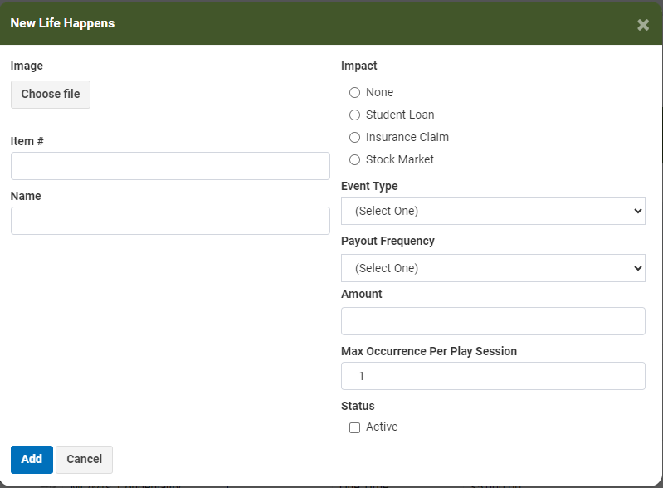Click the New Life Happens dialog title
The image size is (663, 488).
point(62,23)
